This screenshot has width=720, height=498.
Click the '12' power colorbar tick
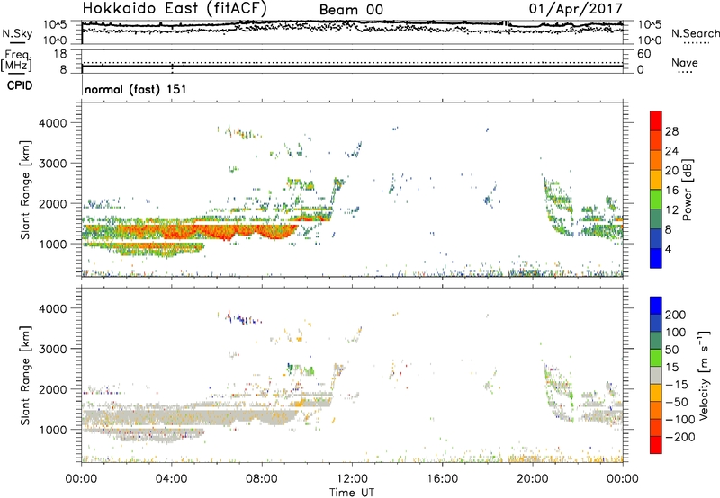671,210
